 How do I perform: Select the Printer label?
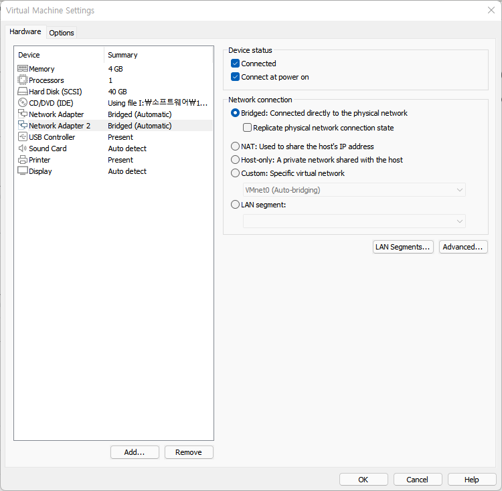pyautogui.click(x=39, y=160)
